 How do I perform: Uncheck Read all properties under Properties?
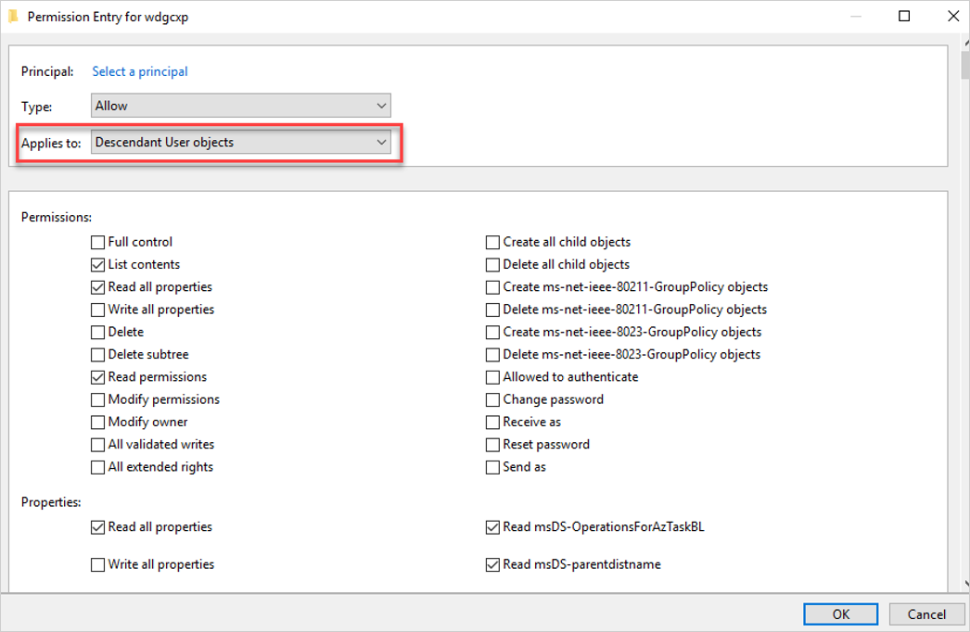[x=97, y=527]
